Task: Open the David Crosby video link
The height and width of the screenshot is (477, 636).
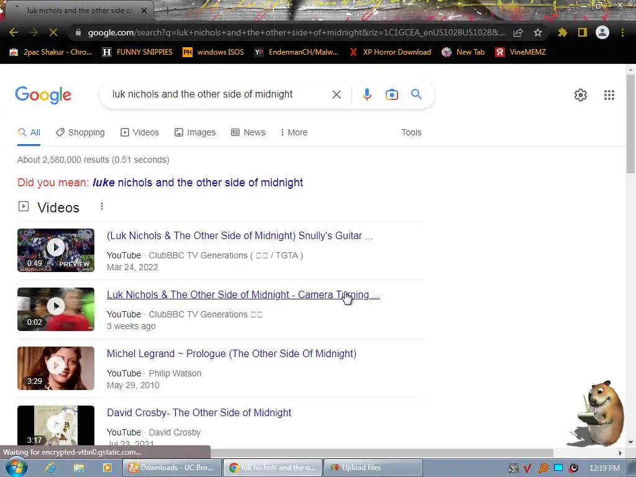Action: click(x=199, y=412)
